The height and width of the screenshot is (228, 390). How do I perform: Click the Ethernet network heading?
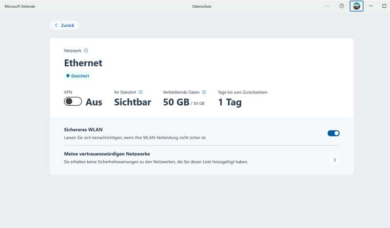tap(83, 63)
